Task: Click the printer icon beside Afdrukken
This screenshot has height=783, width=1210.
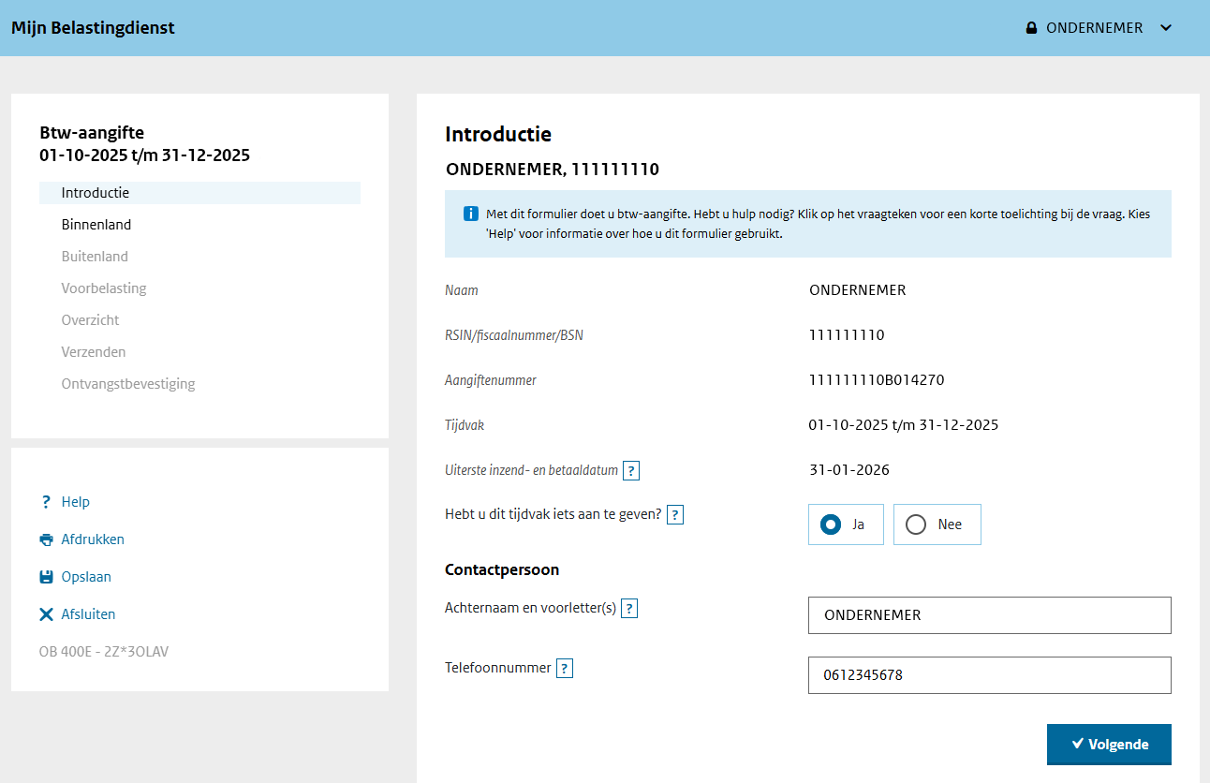Action: 46,539
